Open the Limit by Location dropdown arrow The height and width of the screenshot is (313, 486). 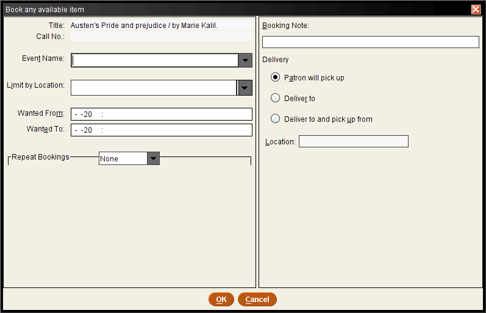click(x=245, y=88)
